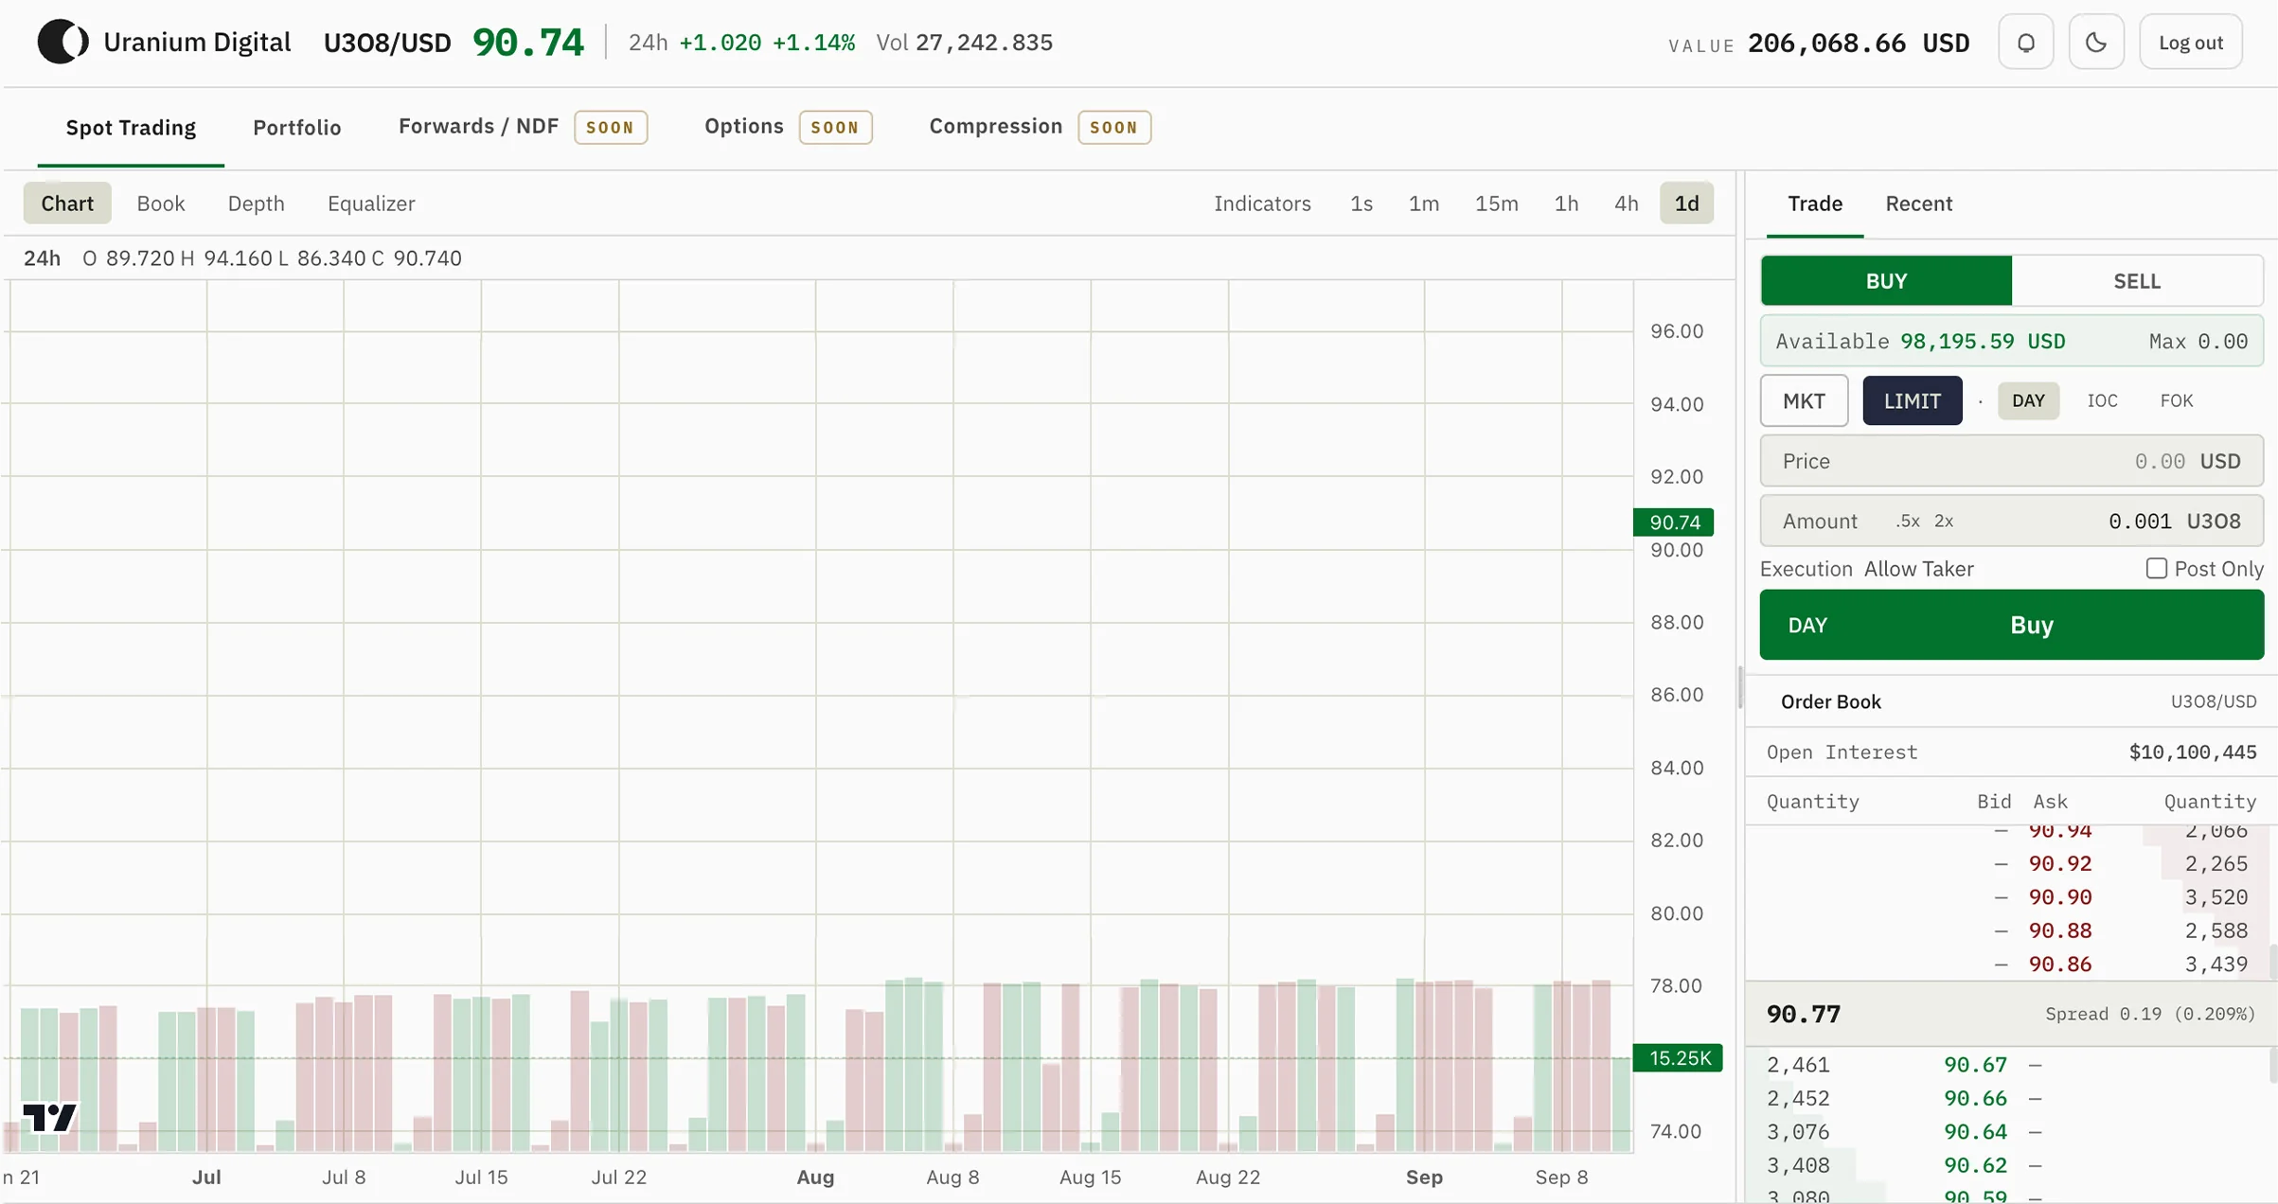This screenshot has width=2278, height=1204.
Task: Open the Spot Trading tab
Action: (x=131, y=128)
